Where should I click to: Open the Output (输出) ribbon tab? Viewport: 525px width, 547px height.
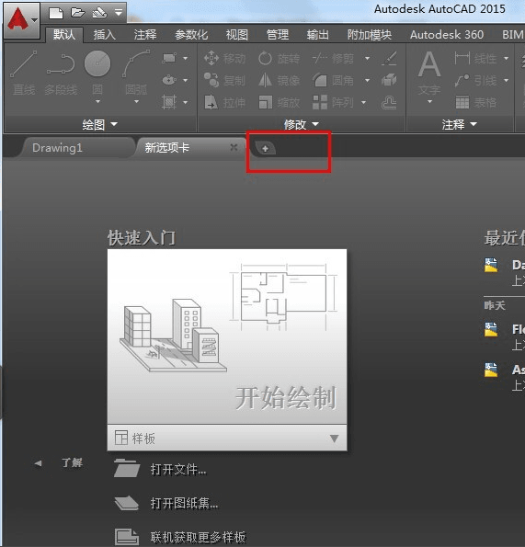click(x=318, y=35)
